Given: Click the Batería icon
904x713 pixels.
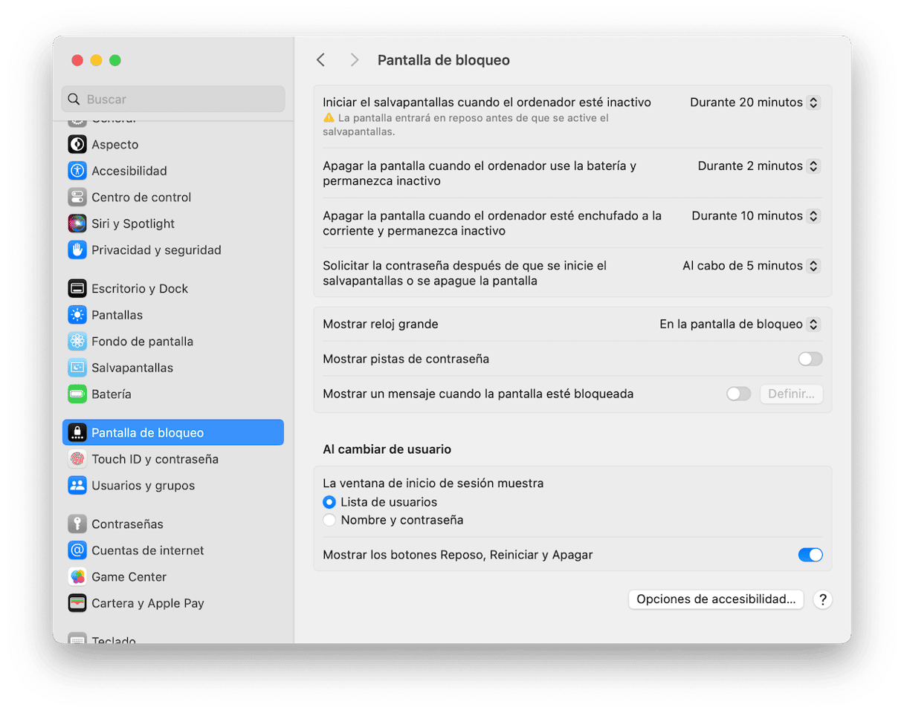Looking at the screenshot, I should 77,394.
